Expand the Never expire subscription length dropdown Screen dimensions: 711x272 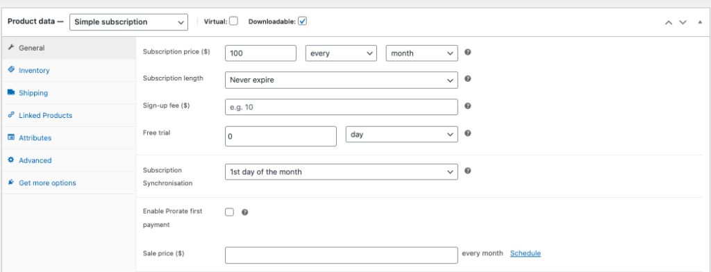[342, 80]
